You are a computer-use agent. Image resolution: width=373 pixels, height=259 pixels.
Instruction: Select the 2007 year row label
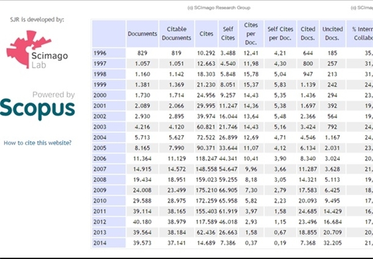pos(109,169)
